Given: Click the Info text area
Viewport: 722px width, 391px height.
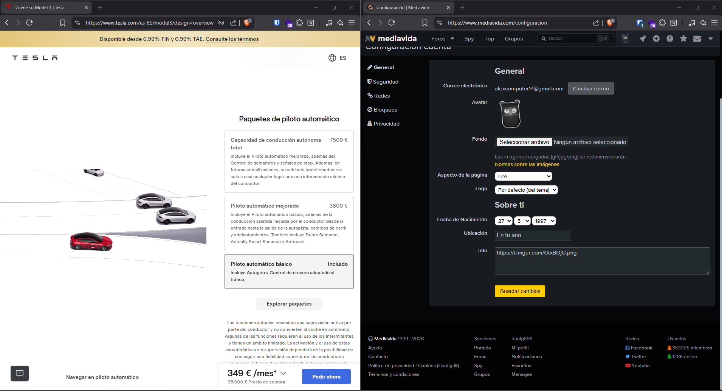Looking at the screenshot, I should click(603, 261).
